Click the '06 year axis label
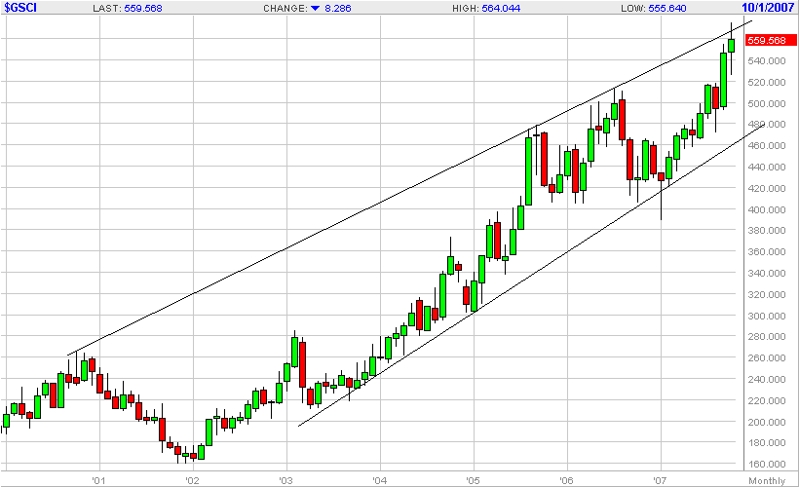 click(x=566, y=480)
